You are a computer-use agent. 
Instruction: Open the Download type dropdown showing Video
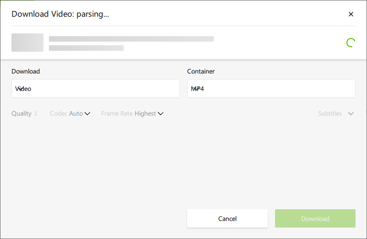point(95,88)
